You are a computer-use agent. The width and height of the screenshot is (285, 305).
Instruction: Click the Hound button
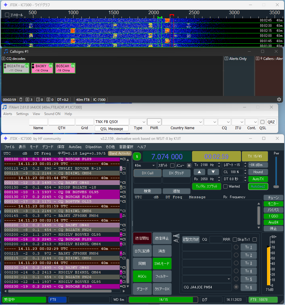[258, 172]
